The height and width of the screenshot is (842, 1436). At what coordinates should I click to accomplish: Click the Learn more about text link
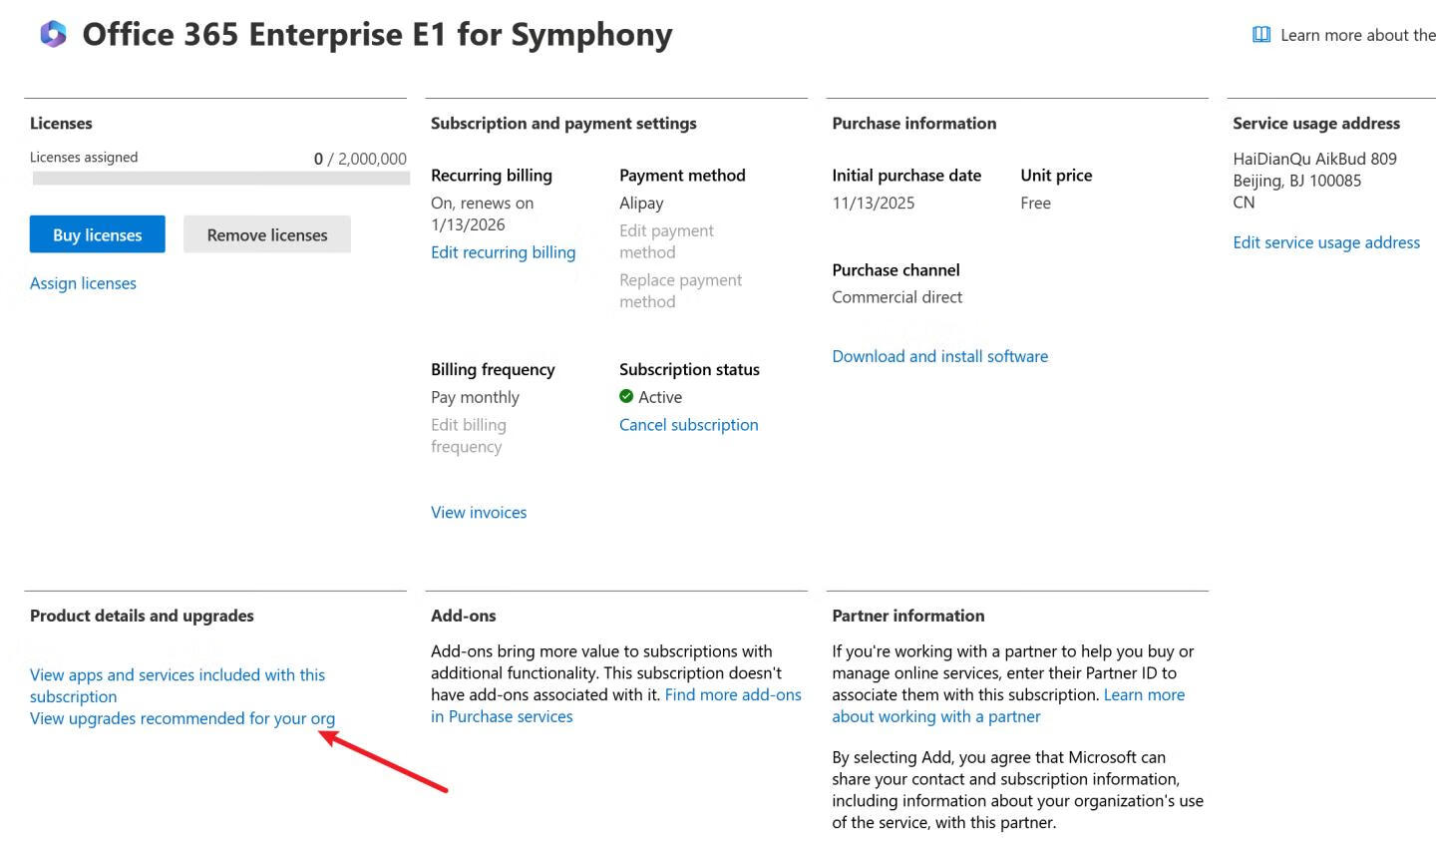1357,35
